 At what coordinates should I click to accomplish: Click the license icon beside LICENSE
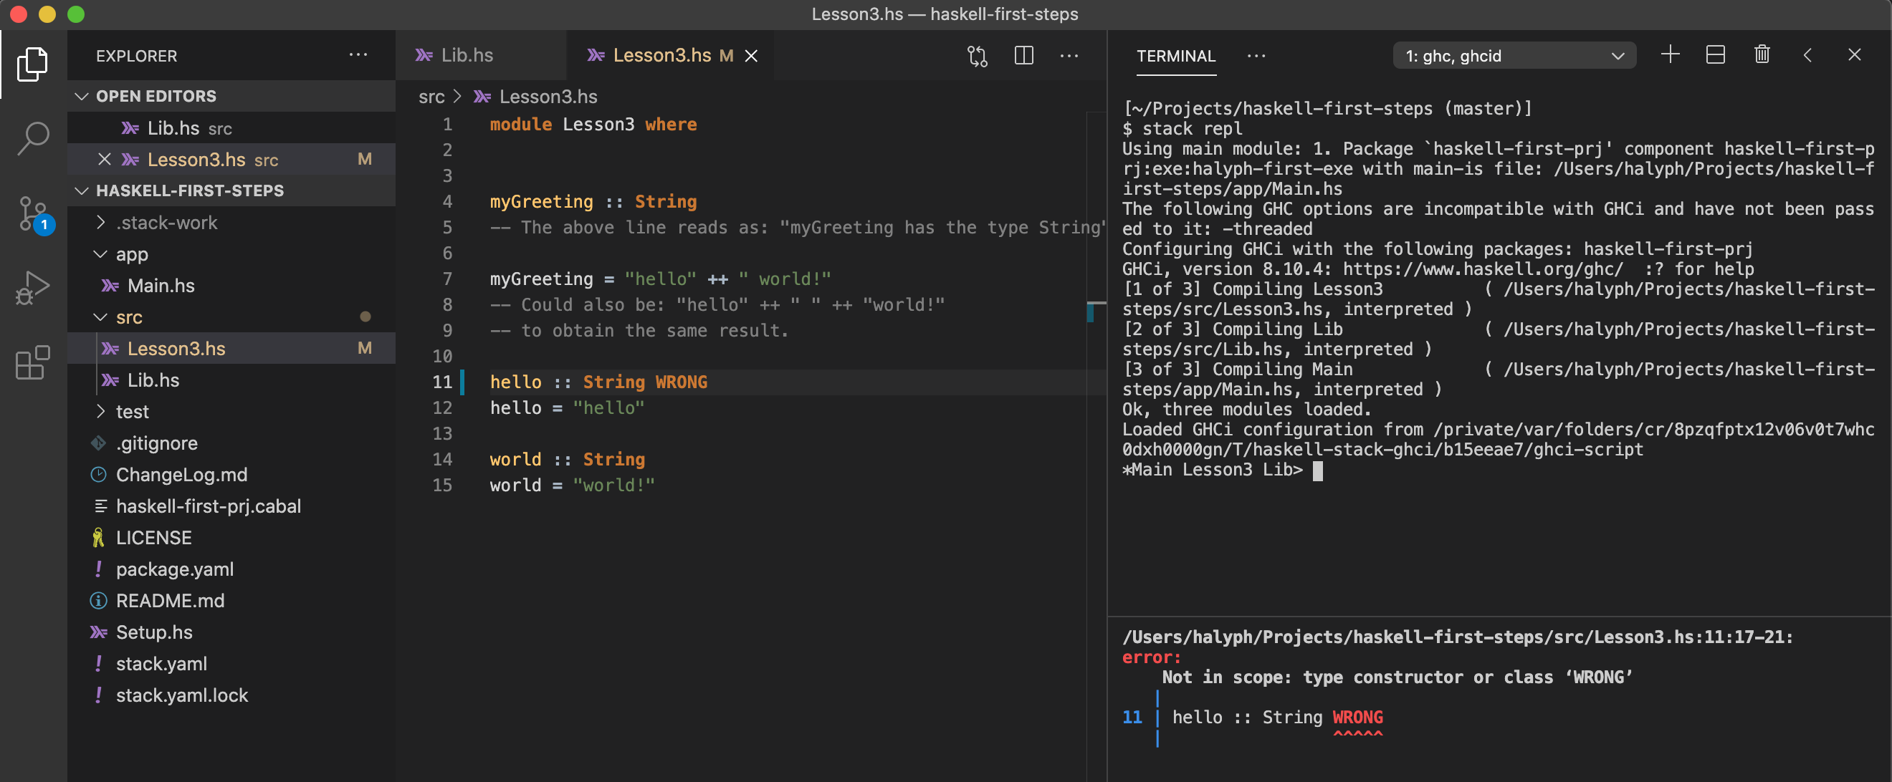[98, 538]
